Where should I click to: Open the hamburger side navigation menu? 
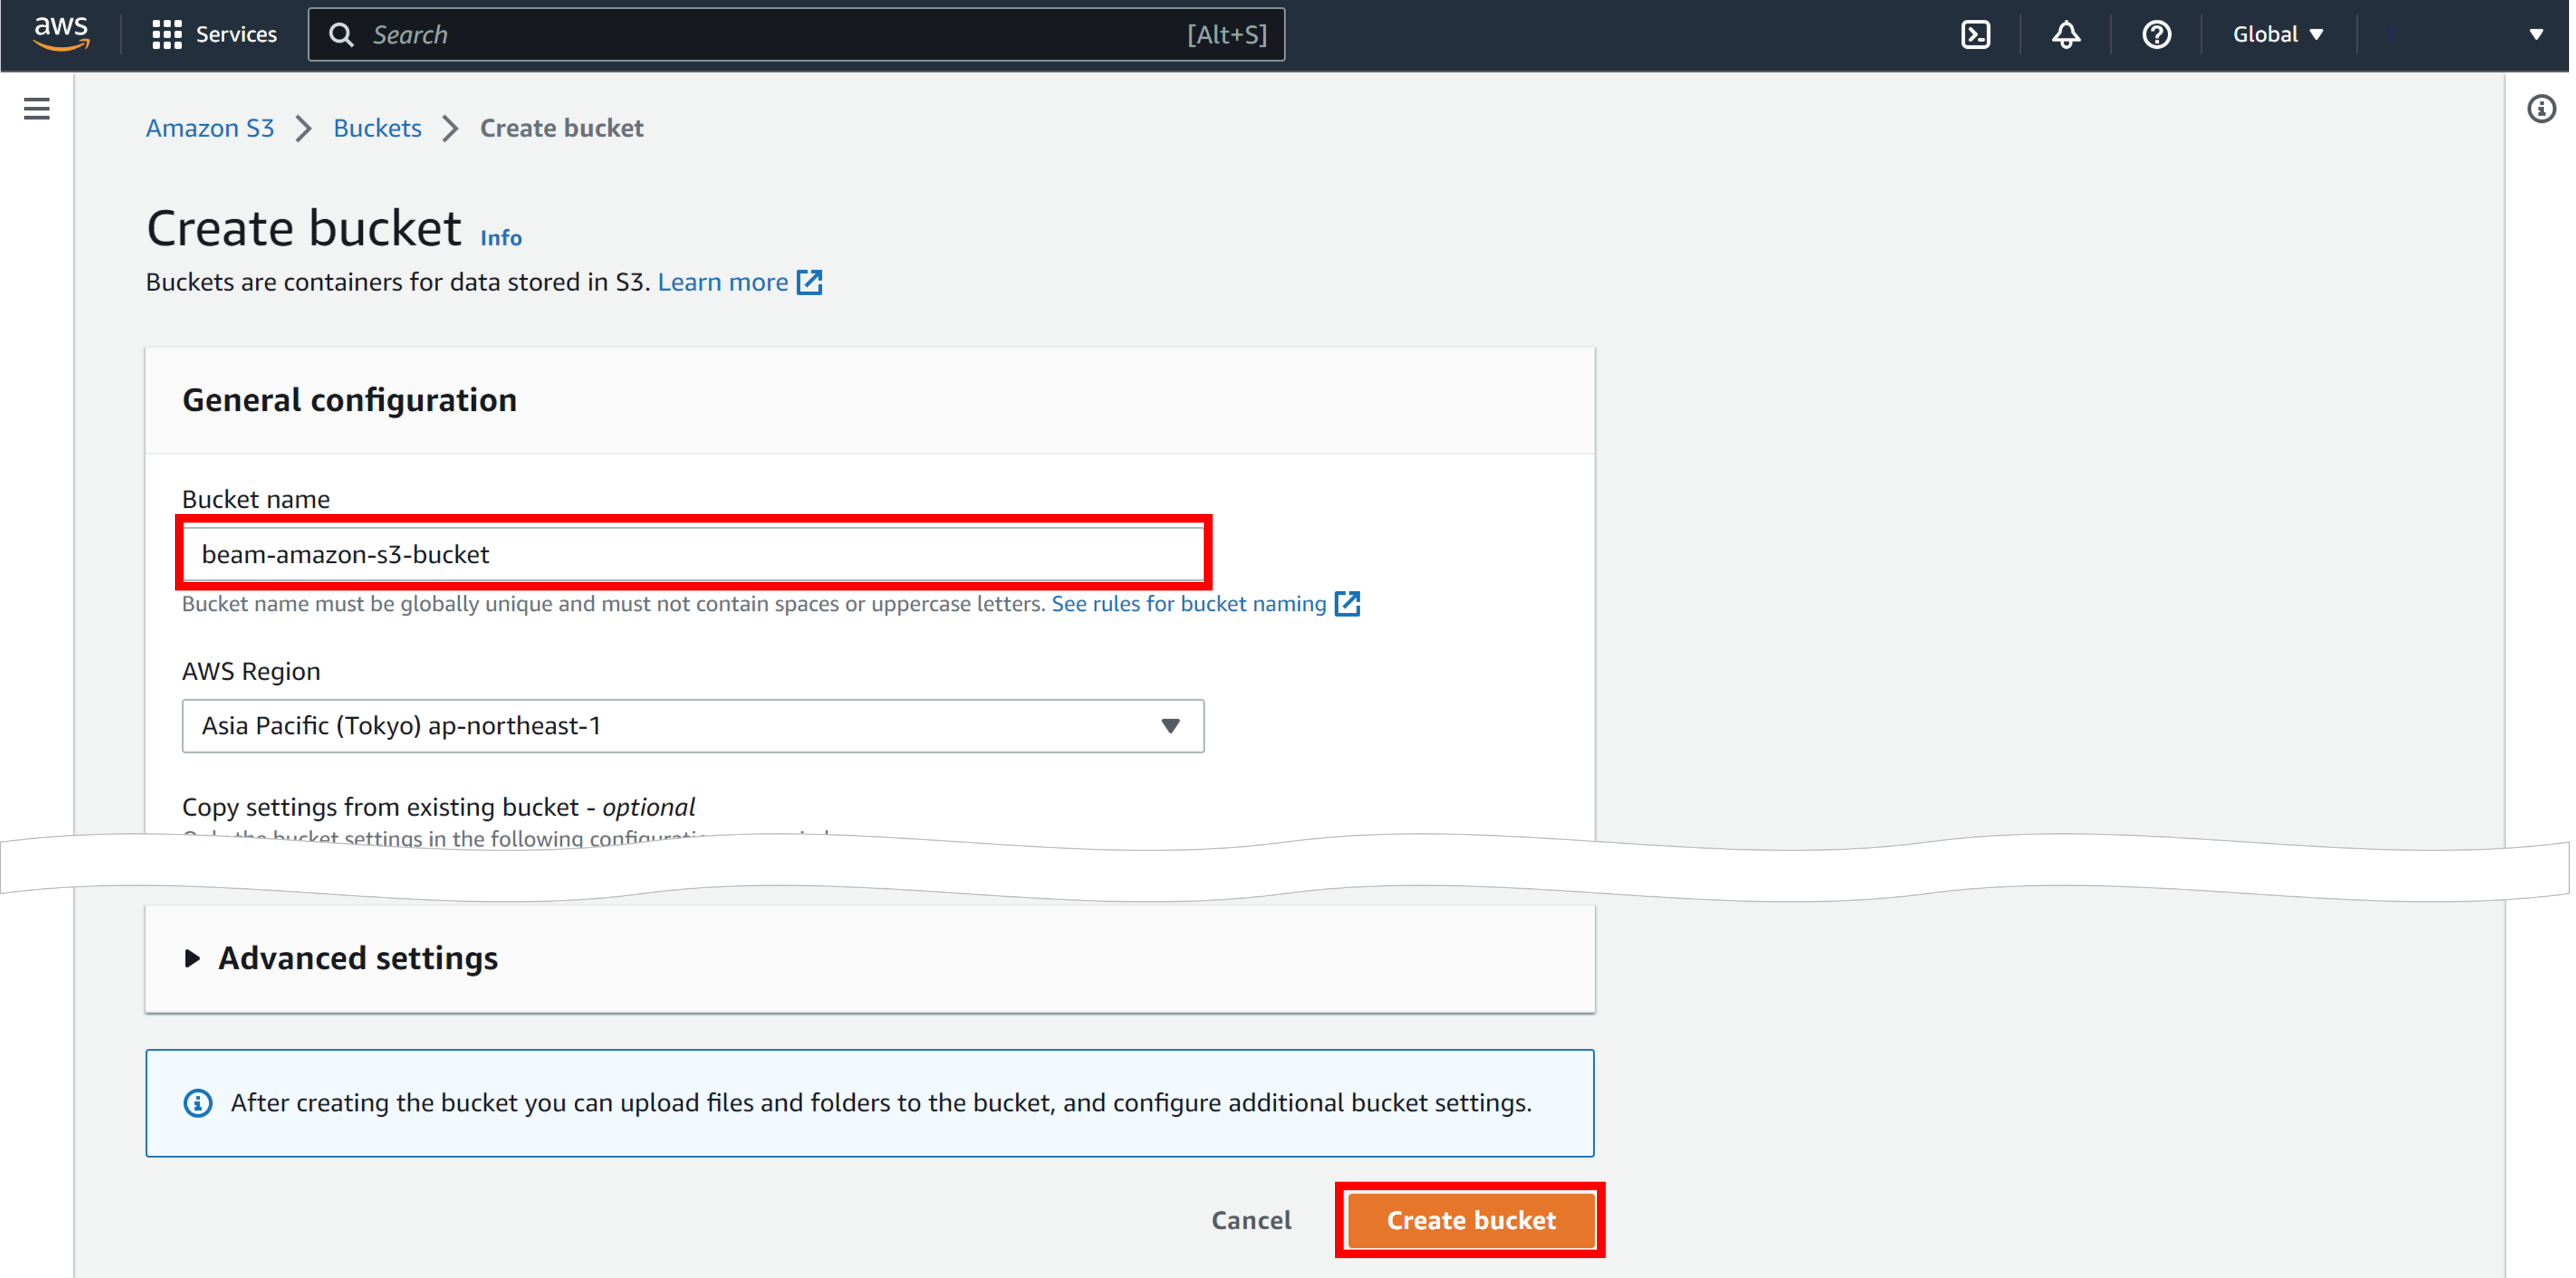37,108
